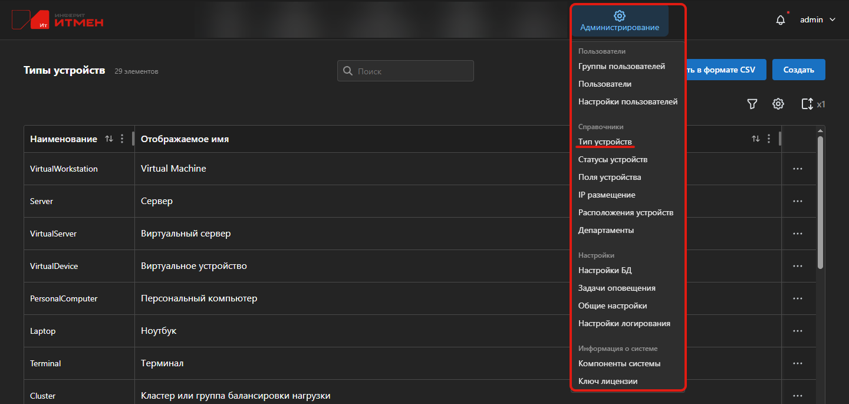Sort by Наименование column arrows
The image size is (849, 404).
pyautogui.click(x=108, y=139)
